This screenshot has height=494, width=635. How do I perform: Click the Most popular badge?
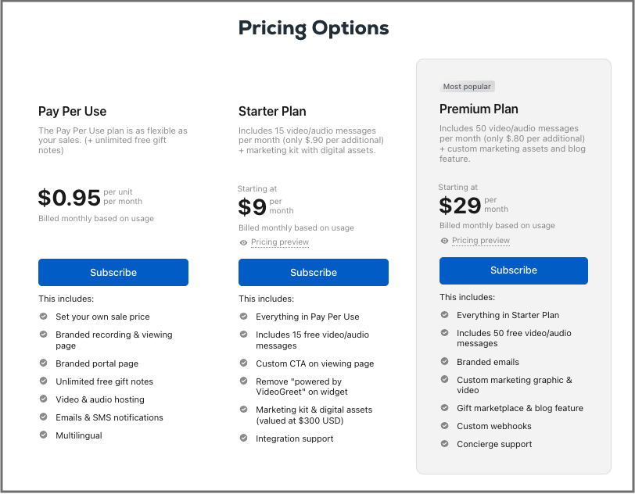[467, 87]
